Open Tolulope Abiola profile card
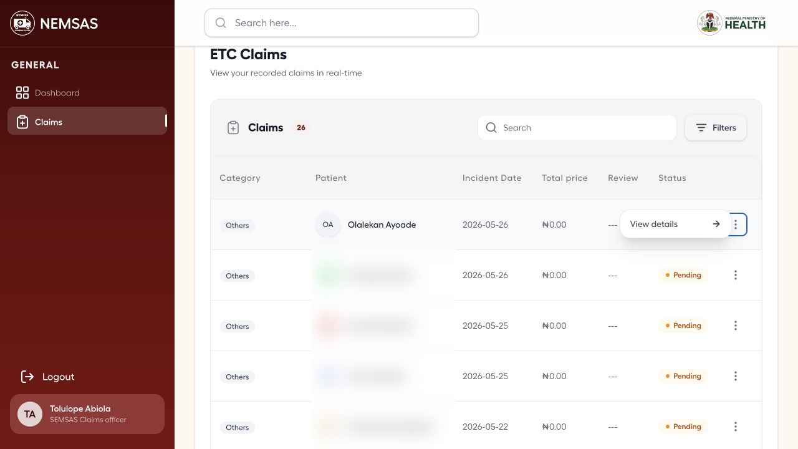The width and height of the screenshot is (798, 449). (x=87, y=414)
